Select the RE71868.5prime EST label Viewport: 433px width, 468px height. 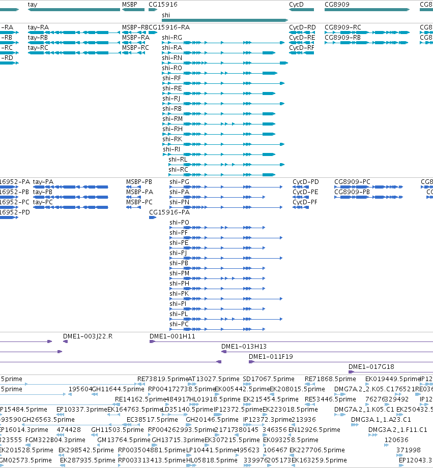click(330, 379)
